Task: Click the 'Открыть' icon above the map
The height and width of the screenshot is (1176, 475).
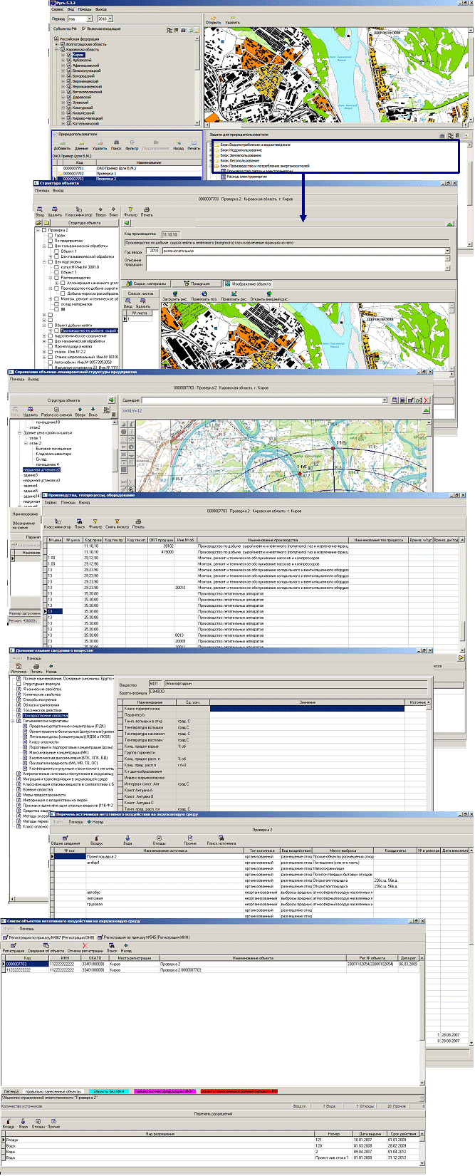Action: pos(212,18)
